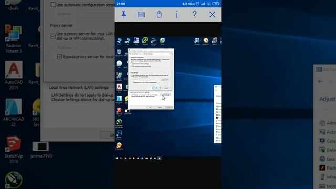Launch SketchUp 2018 in the phone's remote view
Screen dimensions: 336x189
pos(119,111)
